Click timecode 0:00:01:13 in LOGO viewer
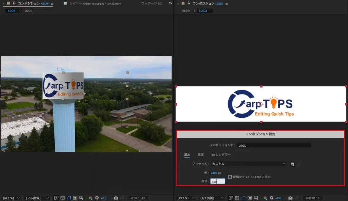This screenshot has height=201, width=348. click(x=313, y=198)
